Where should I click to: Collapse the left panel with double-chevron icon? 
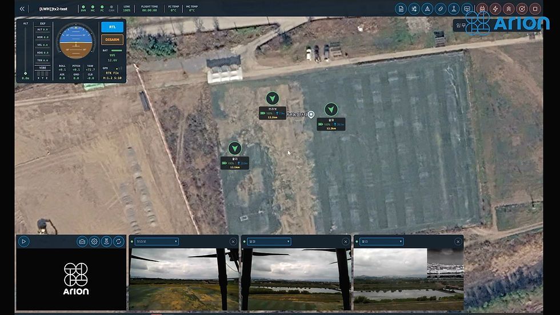pos(22,9)
